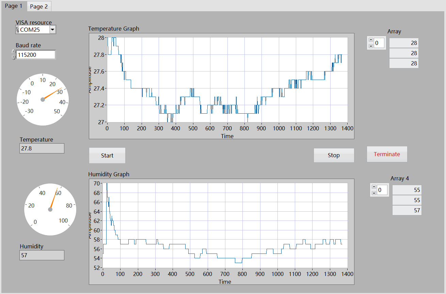Click the I/O icon in VISA resource box
This screenshot has height=294, width=446.
pos(17,30)
